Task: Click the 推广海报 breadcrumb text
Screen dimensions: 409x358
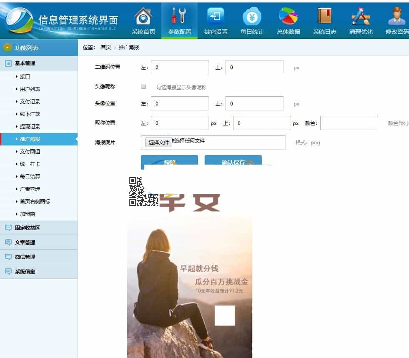Action: [128, 47]
